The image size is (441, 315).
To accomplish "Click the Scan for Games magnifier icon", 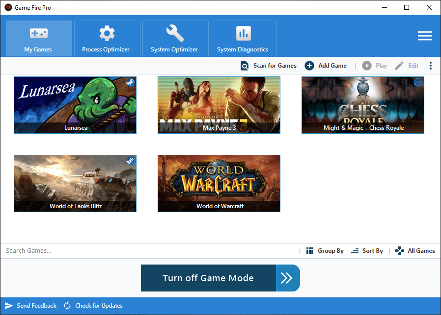I will (245, 66).
